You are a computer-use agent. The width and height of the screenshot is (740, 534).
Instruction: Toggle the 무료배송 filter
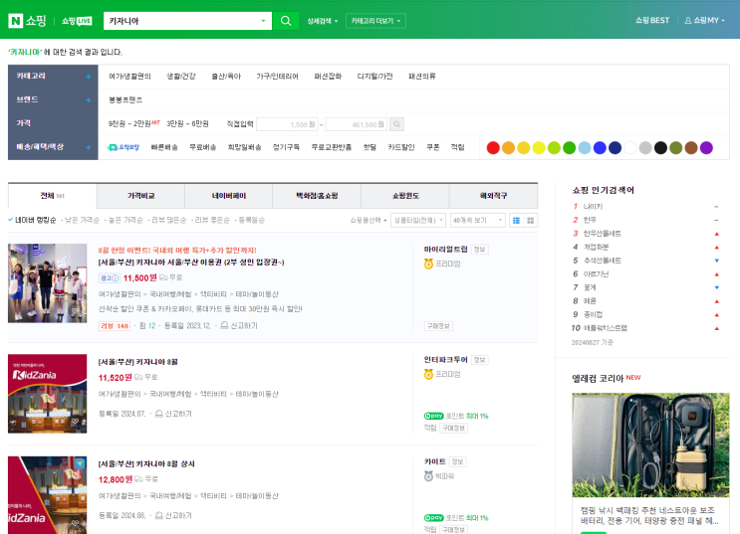203,147
